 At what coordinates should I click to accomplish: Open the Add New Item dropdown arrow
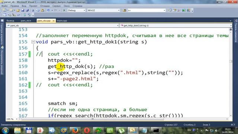coord(14,10)
